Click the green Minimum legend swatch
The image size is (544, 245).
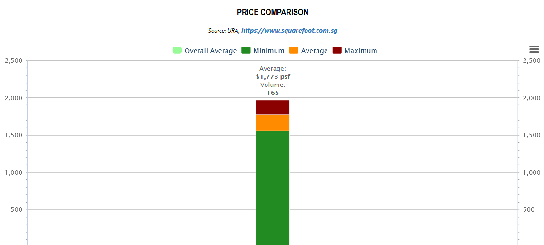(246, 50)
